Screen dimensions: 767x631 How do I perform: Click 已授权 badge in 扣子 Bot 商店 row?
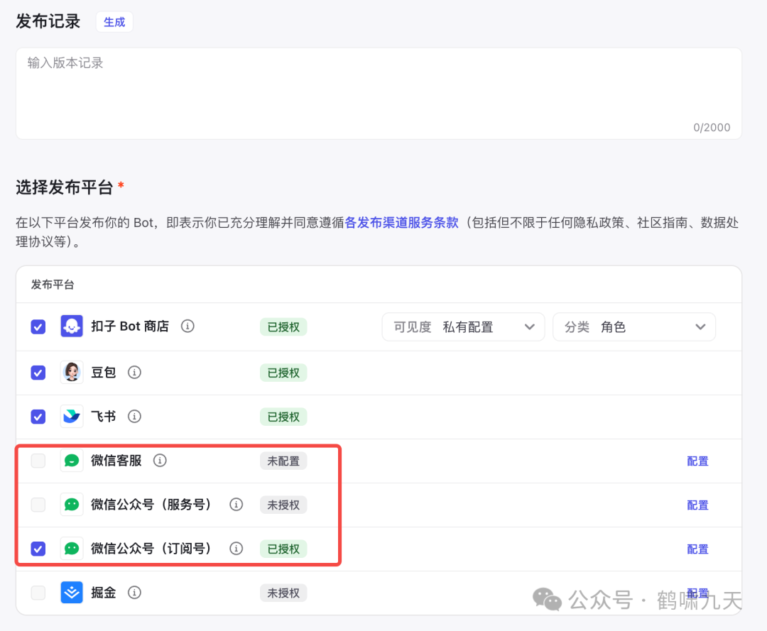[x=283, y=327]
